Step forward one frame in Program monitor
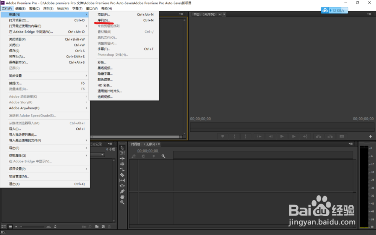The image size is (376, 235). point(294,136)
